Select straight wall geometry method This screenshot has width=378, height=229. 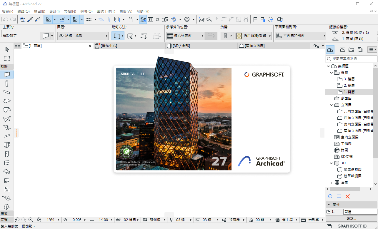point(117,36)
